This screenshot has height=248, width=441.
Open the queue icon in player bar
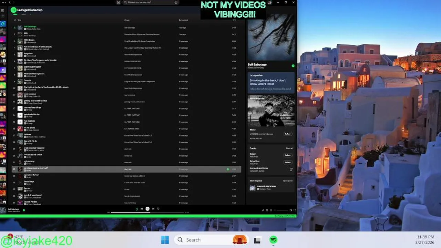click(267, 210)
